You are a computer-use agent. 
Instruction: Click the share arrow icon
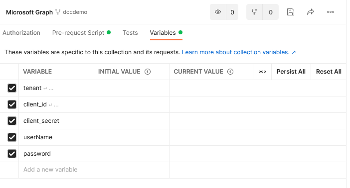pyautogui.click(x=311, y=12)
